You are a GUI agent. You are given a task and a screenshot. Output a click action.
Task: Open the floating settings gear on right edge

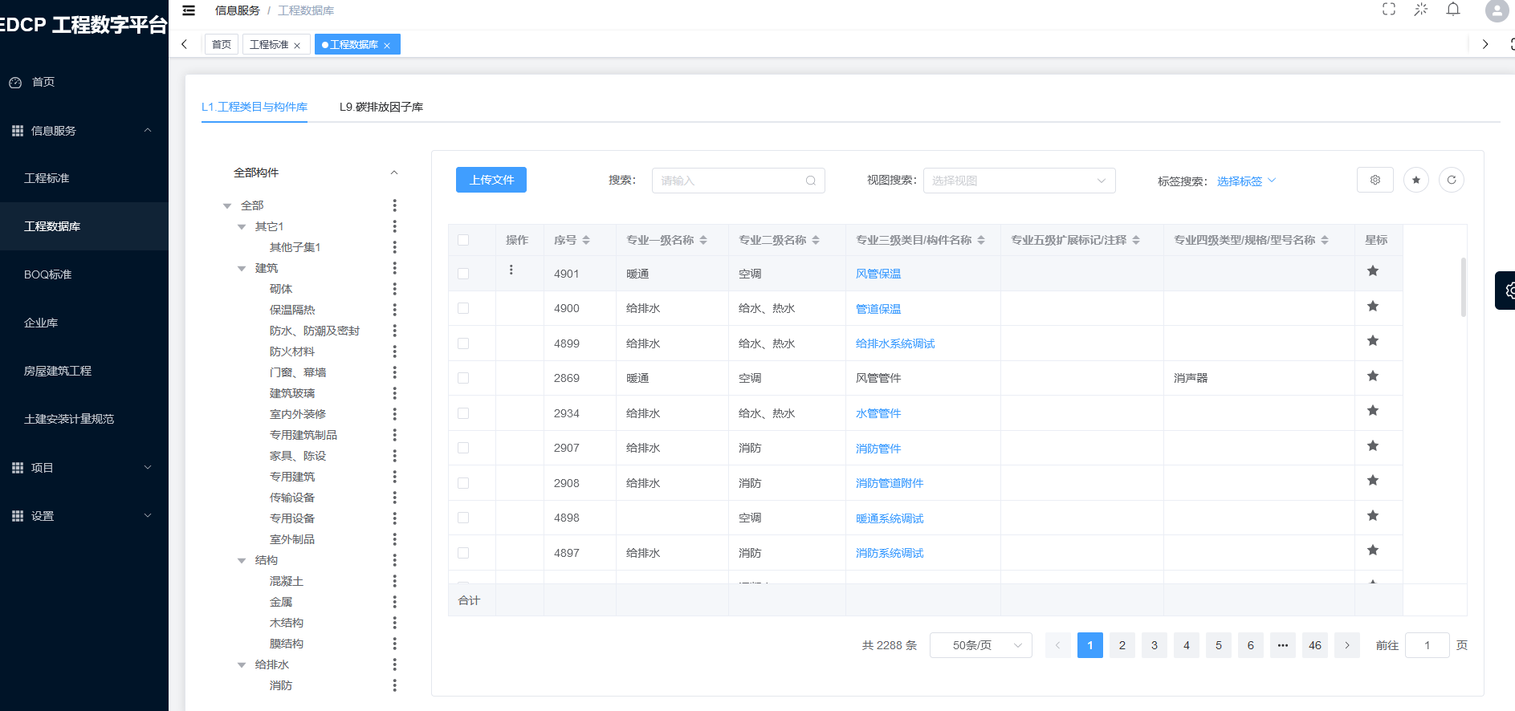click(x=1506, y=290)
